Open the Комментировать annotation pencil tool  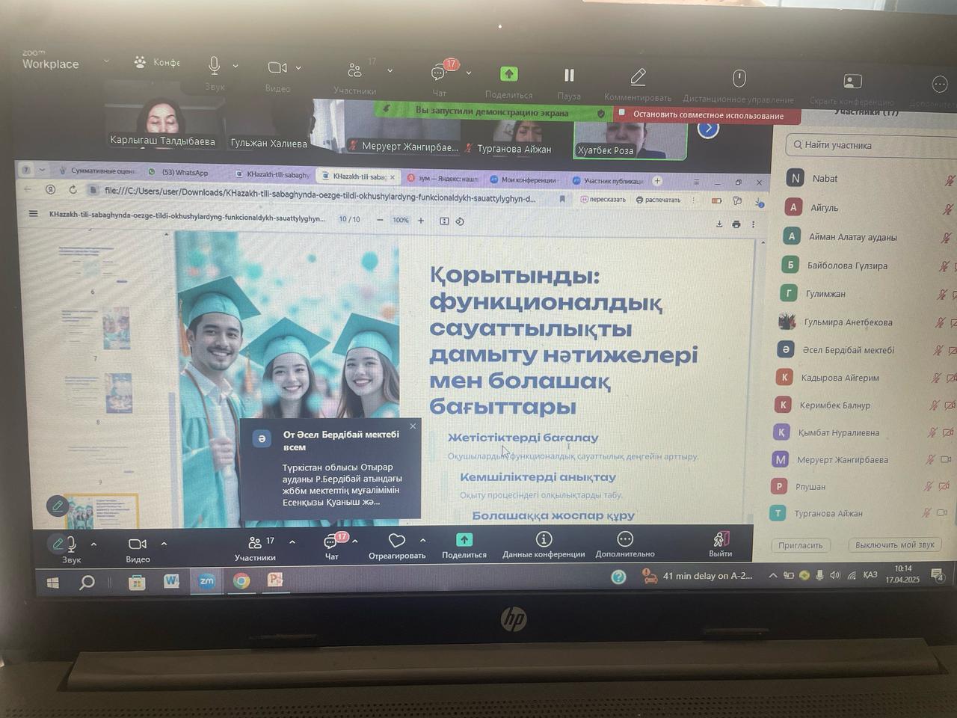(638, 78)
